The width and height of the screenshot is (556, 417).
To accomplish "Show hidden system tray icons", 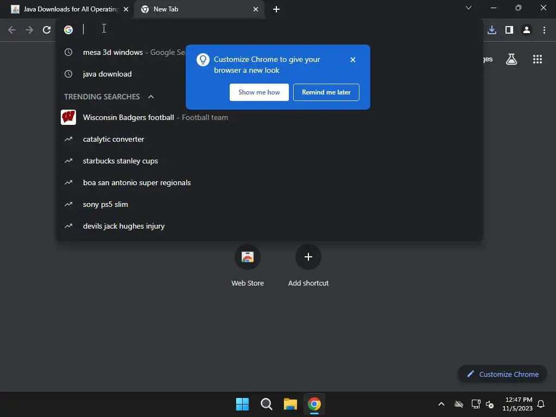I will pyautogui.click(x=441, y=404).
